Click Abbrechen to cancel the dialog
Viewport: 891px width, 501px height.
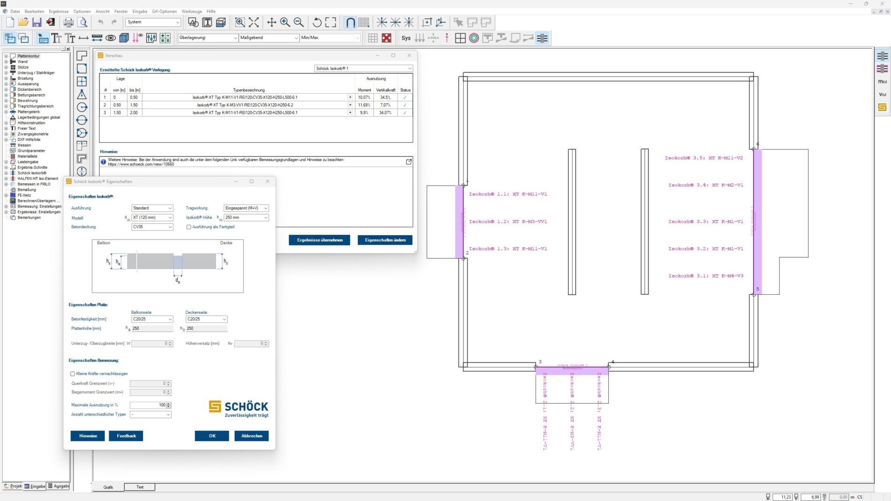pyautogui.click(x=252, y=436)
